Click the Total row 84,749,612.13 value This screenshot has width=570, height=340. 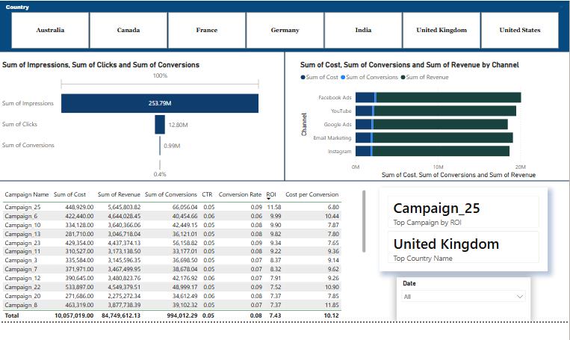[x=121, y=315]
